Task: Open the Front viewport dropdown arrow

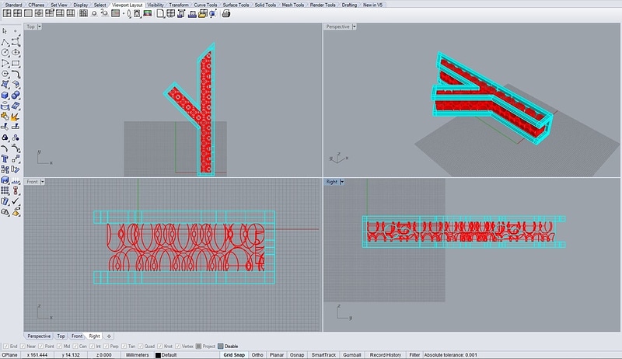Action: [x=43, y=182]
